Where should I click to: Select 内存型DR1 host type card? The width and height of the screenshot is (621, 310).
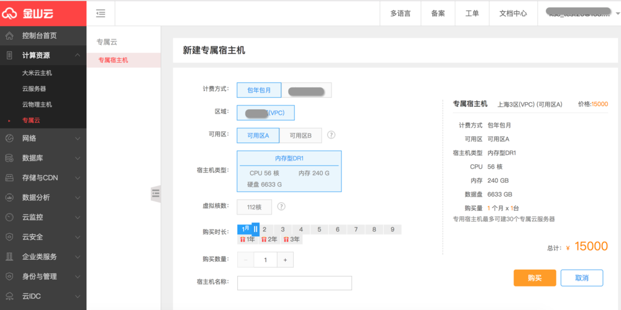pos(289,171)
